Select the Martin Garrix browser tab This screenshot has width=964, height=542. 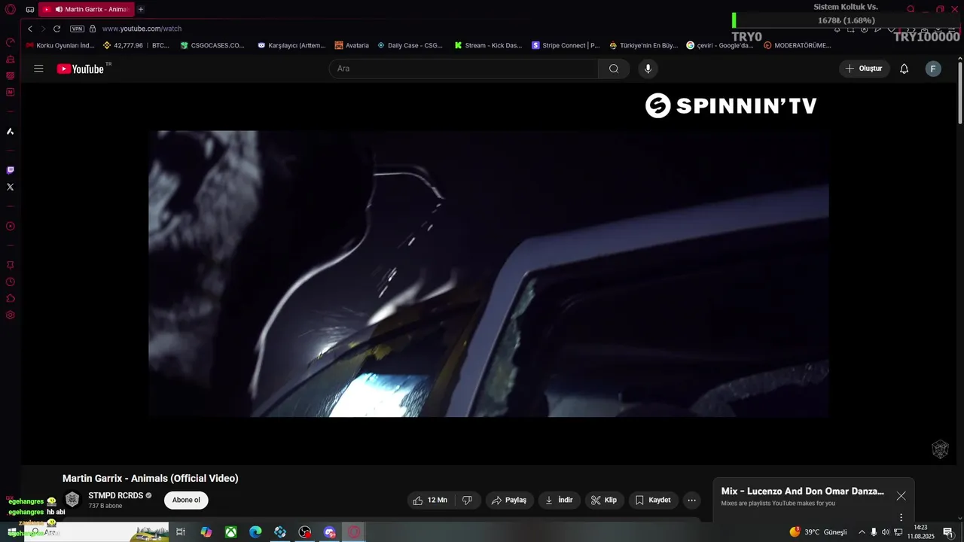point(85,9)
